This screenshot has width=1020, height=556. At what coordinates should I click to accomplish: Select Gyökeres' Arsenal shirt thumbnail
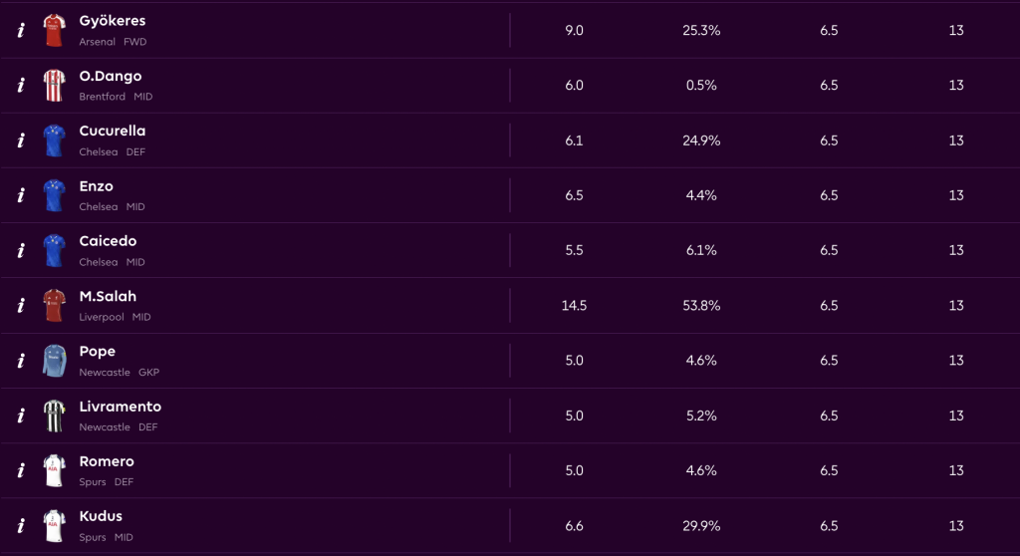54,30
